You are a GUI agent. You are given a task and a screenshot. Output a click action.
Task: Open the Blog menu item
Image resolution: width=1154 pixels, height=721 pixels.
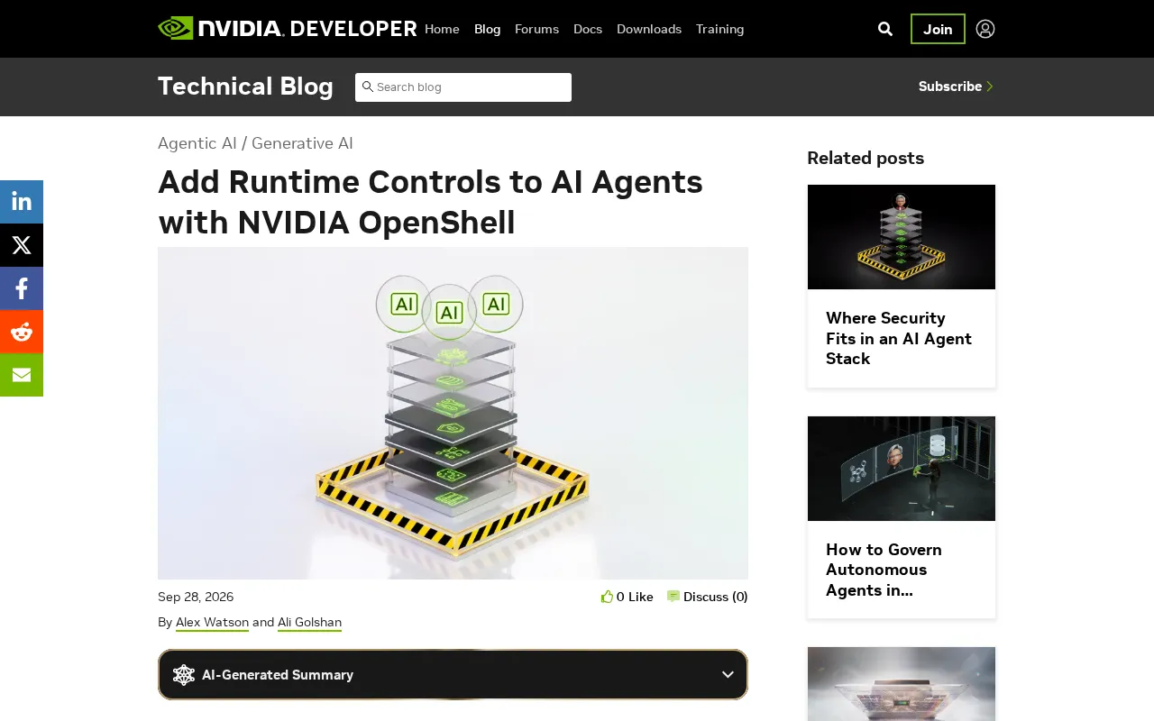pyautogui.click(x=487, y=29)
